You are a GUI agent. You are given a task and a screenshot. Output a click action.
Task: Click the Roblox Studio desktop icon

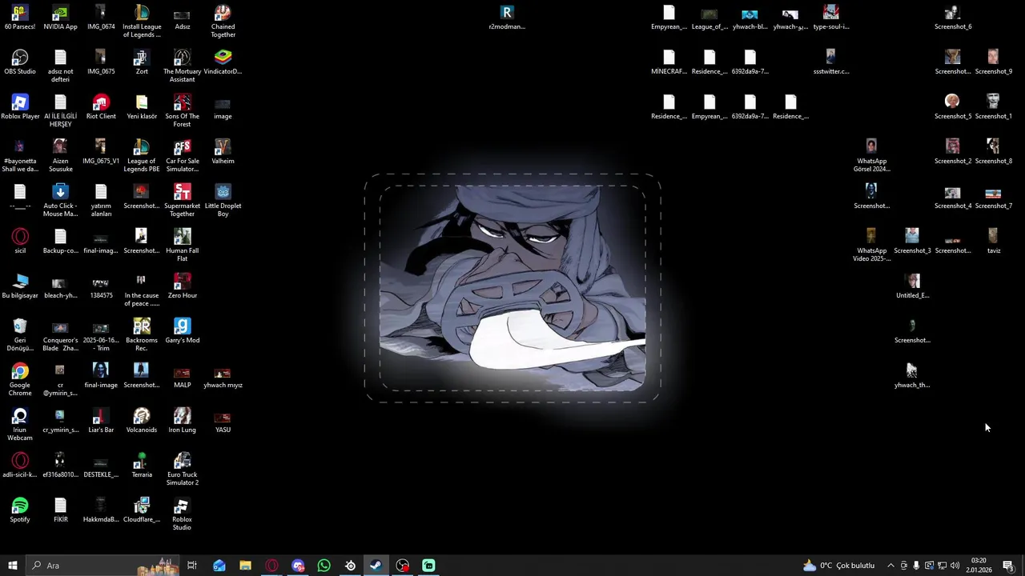click(x=183, y=514)
